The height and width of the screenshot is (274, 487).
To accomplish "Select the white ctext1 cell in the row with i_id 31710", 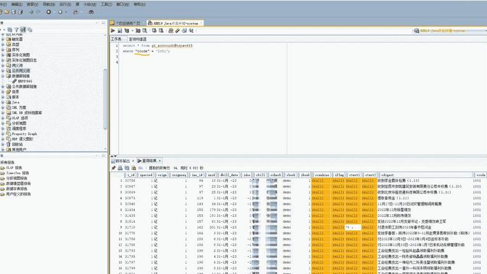I will (353, 227).
